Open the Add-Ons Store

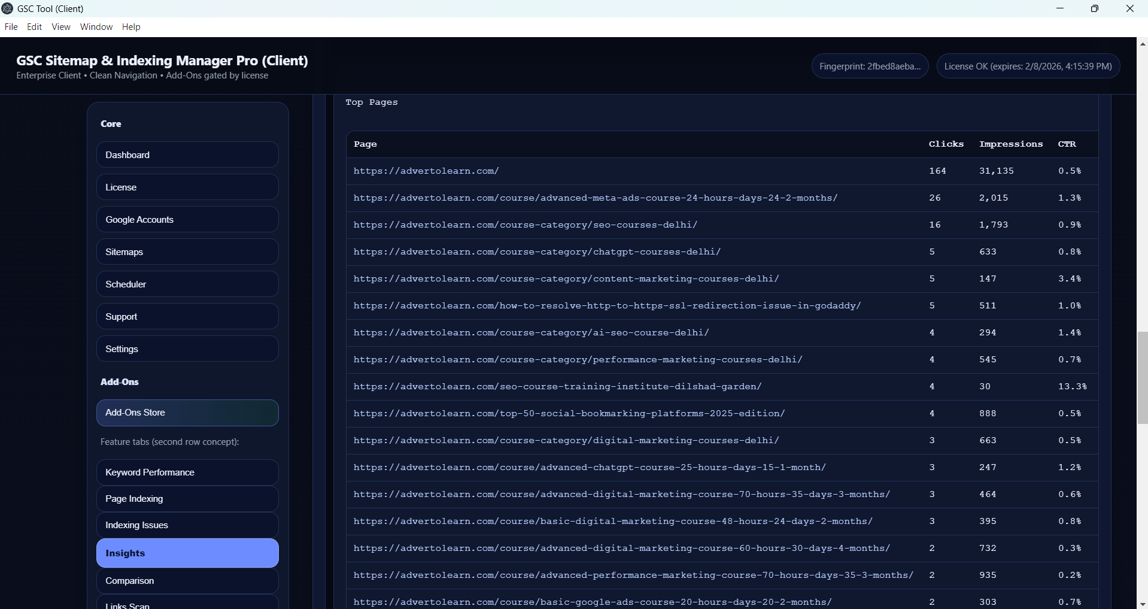pyautogui.click(x=187, y=413)
